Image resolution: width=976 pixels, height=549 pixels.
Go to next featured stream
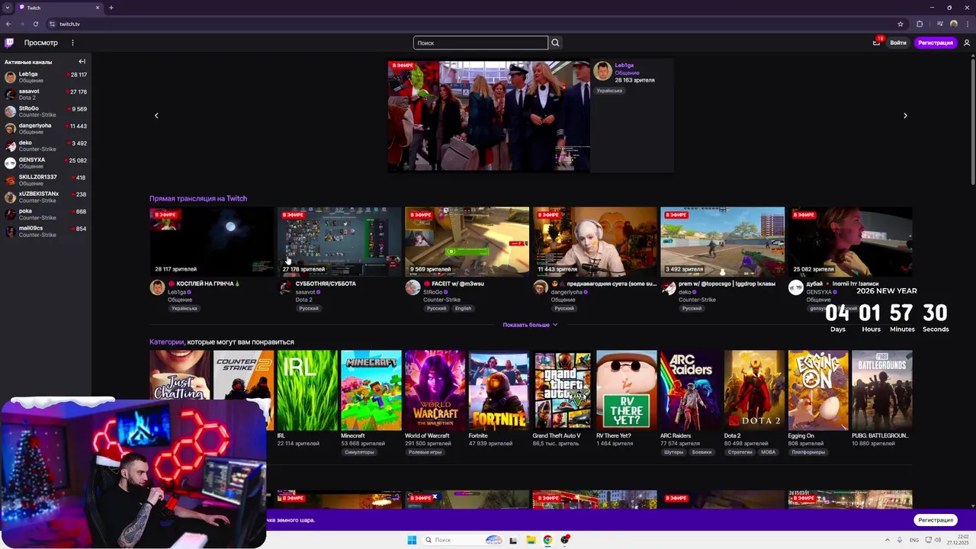pos(905,116)
